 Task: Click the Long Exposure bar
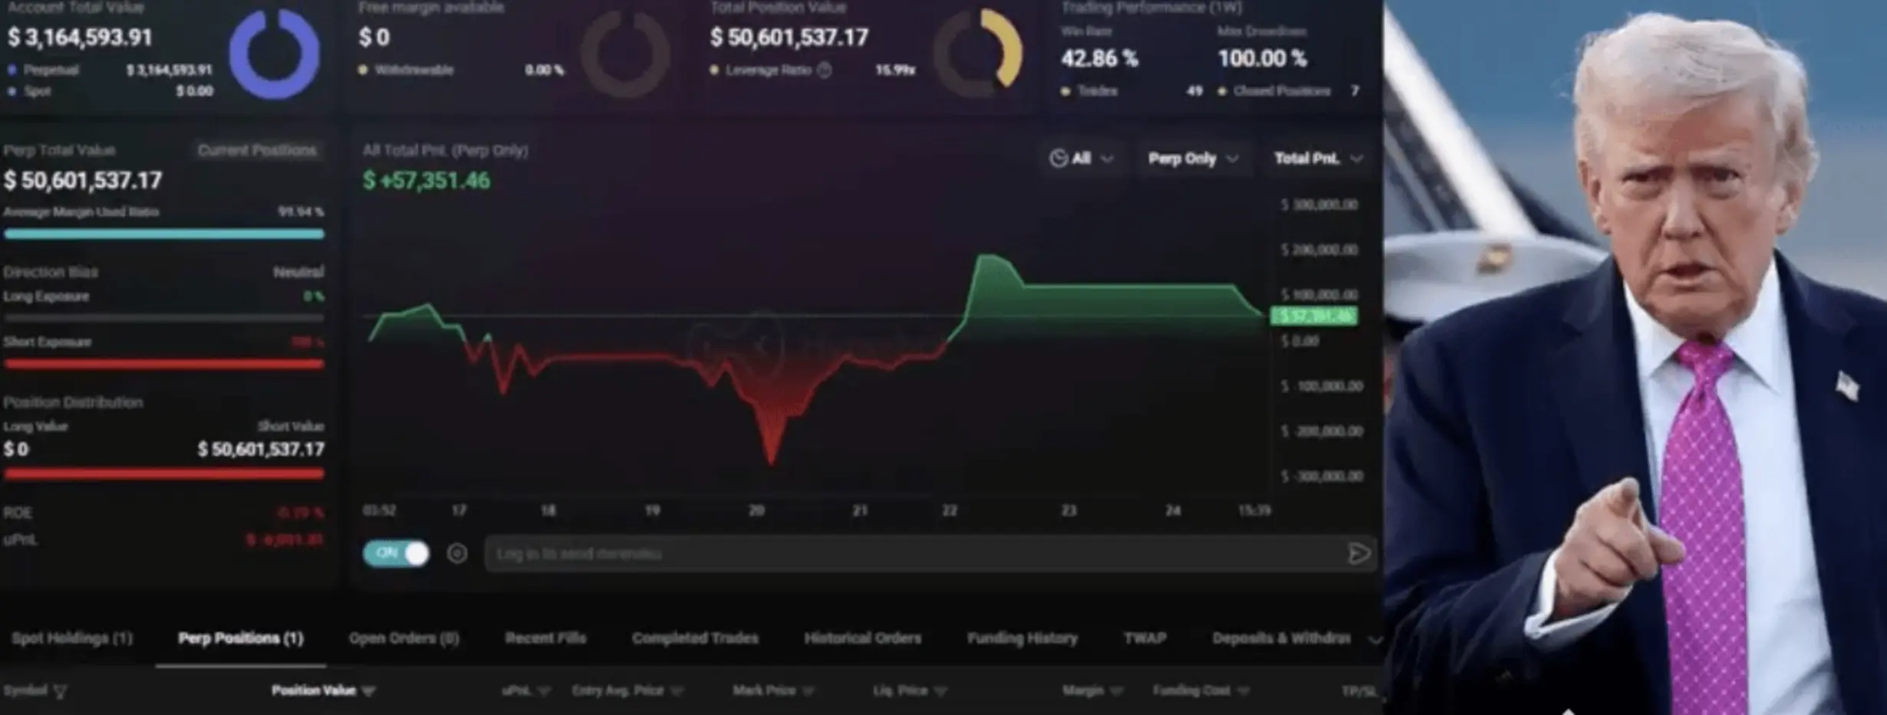[164, 317]
